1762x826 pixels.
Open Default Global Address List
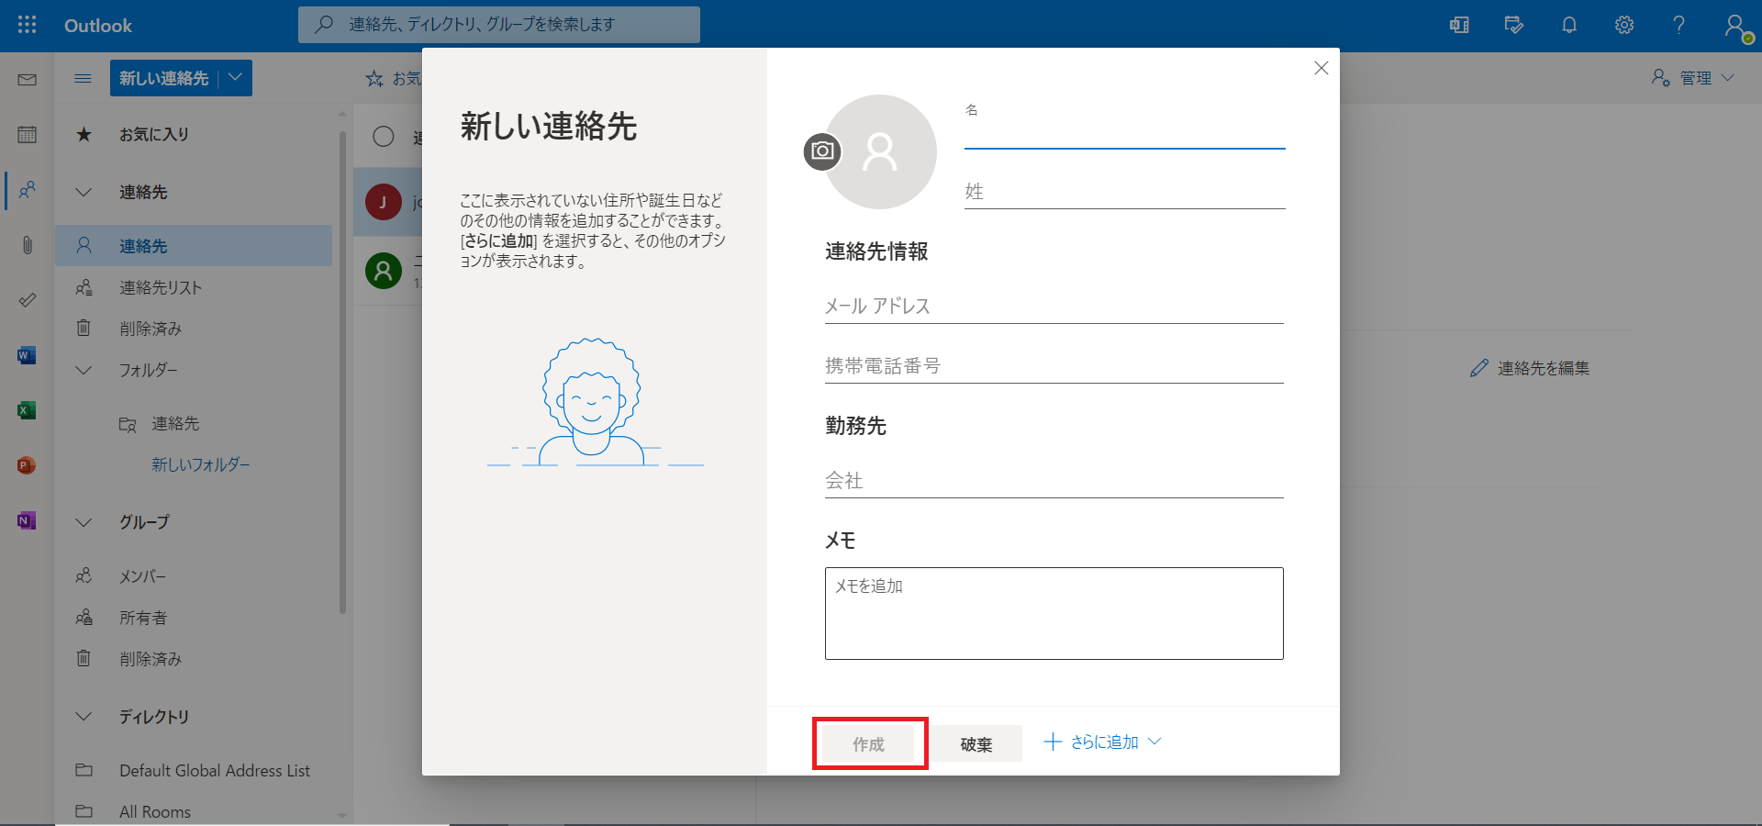(x=214, y=771)
